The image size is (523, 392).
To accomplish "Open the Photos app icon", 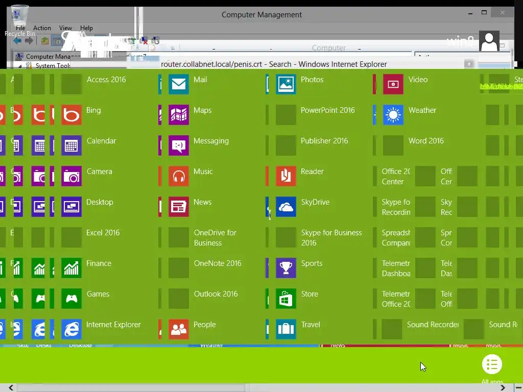I will click(x=286, y=84).
